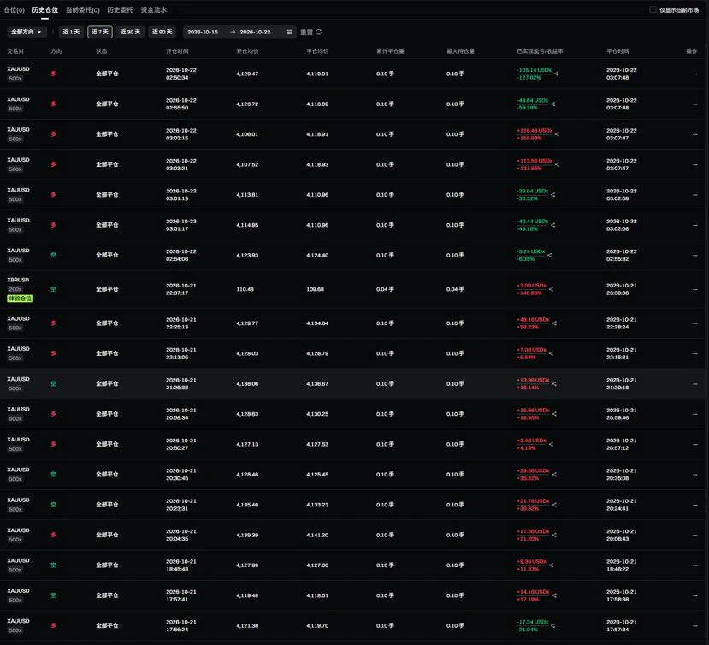The height and width of the screenshot is (645, 709).
Task: Enable show only current market checkbox
Action: 653,9
